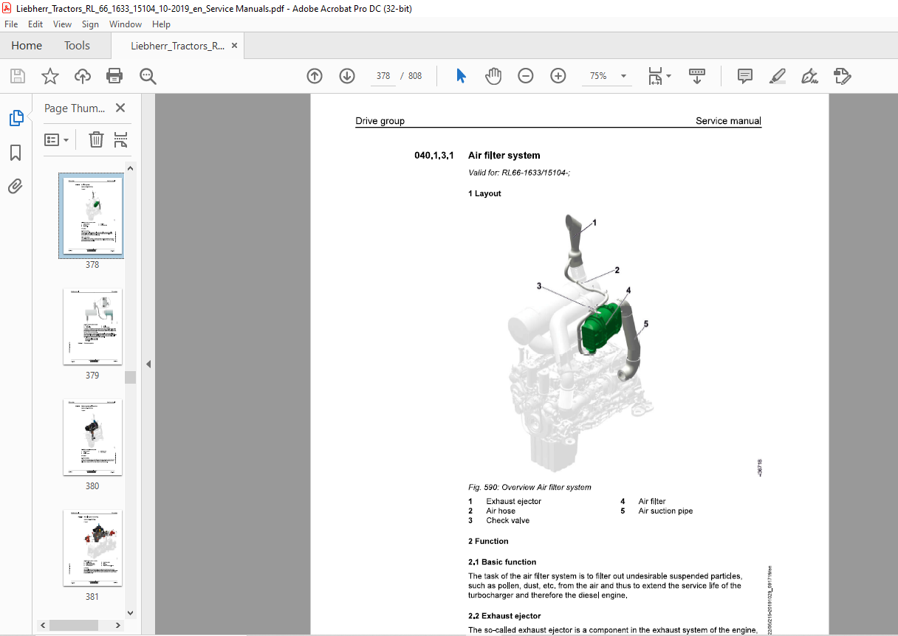Select page 379 thumbnail
The width and height of the screenshot is (898, 636).
pyautogui.click(x=92, y=326)
